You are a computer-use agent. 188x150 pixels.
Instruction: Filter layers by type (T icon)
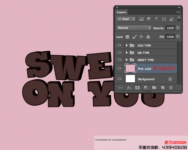coord(156,19)
